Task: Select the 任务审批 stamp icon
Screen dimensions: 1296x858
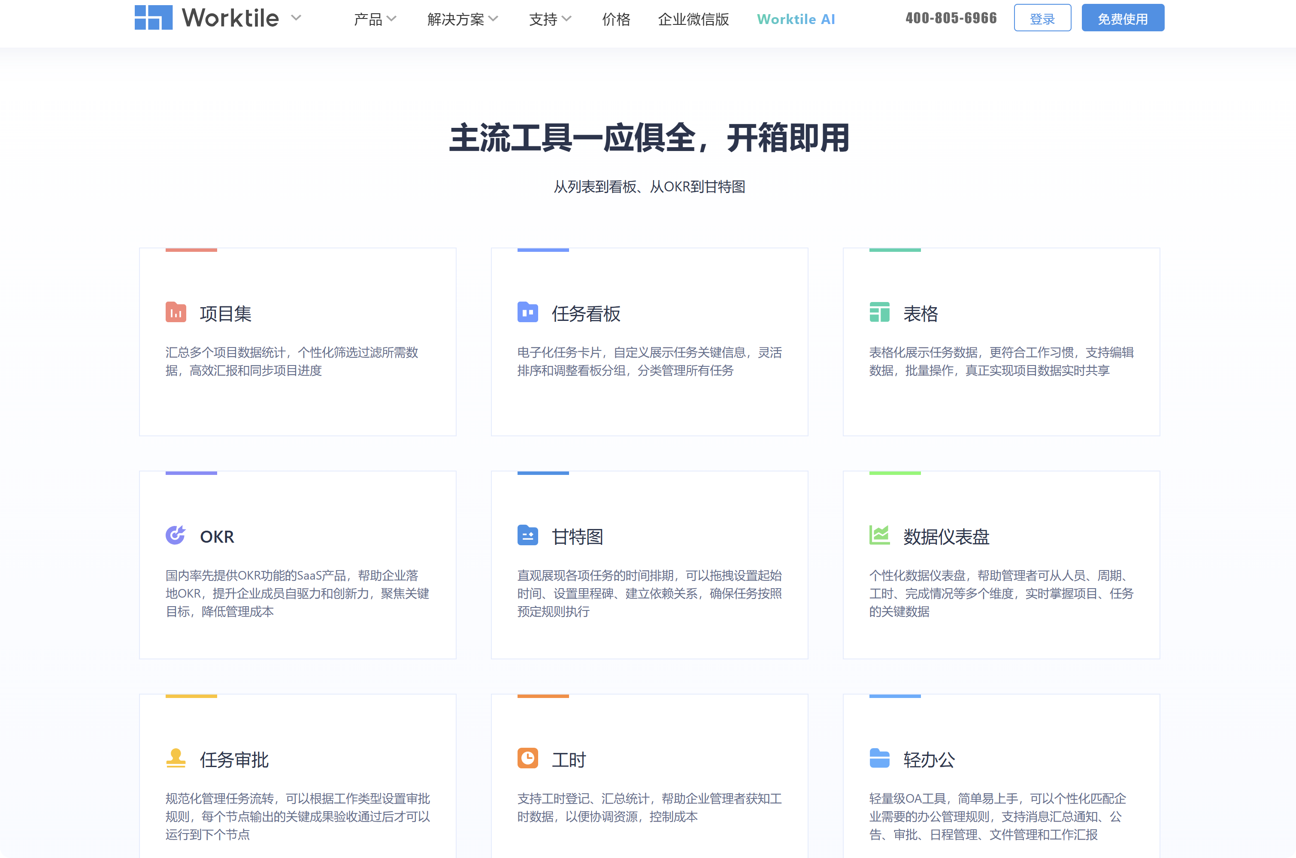Action: point(176,758)
